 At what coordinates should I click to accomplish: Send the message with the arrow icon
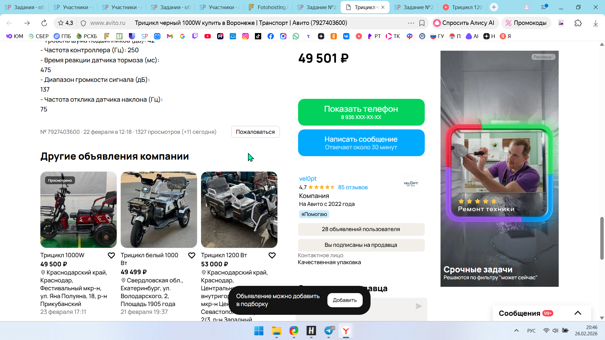pos(418,306)
